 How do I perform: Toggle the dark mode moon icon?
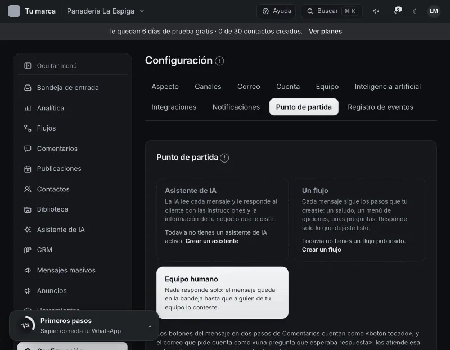(415, 11)
